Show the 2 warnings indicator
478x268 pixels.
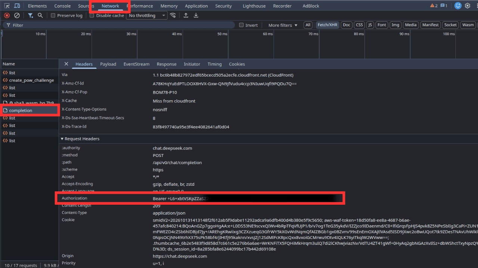434,6
